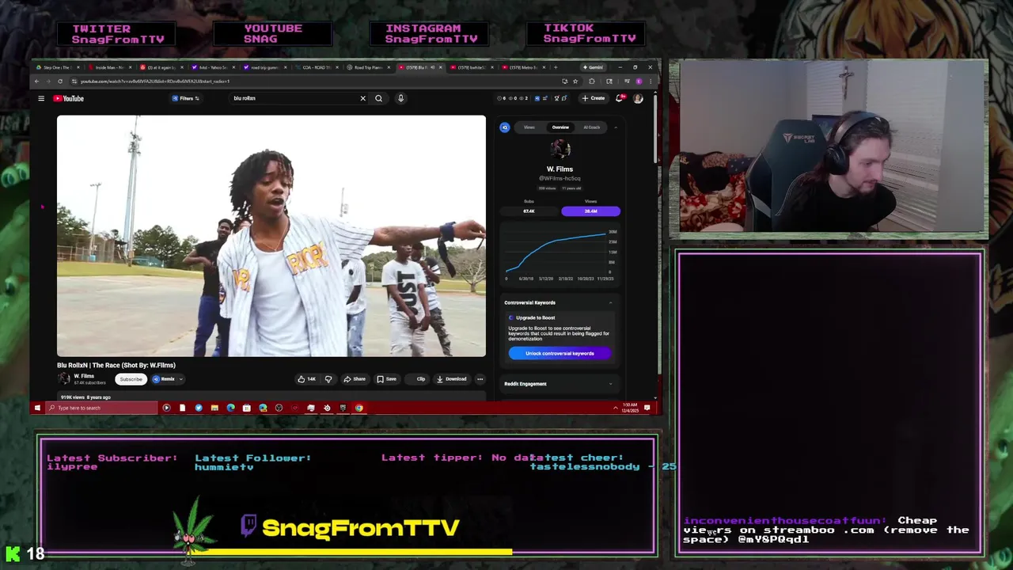Screen dimensions: 1013x570
Task: Select the Overview tab in sidebar panel
Action: pyautogui.click(x=560, y=127)
